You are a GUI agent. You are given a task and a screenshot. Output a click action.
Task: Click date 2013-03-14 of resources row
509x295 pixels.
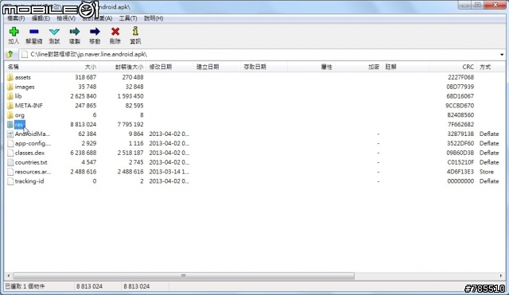pos(169,171)
